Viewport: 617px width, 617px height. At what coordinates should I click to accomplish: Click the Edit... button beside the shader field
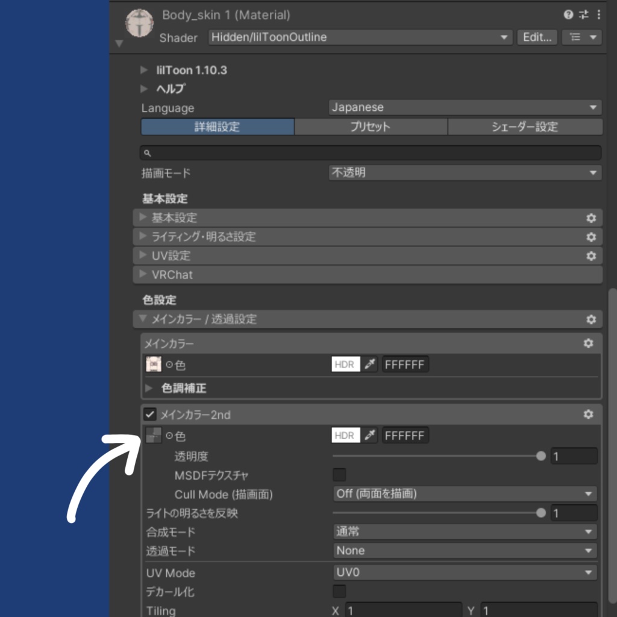click(x=536, y=37)
